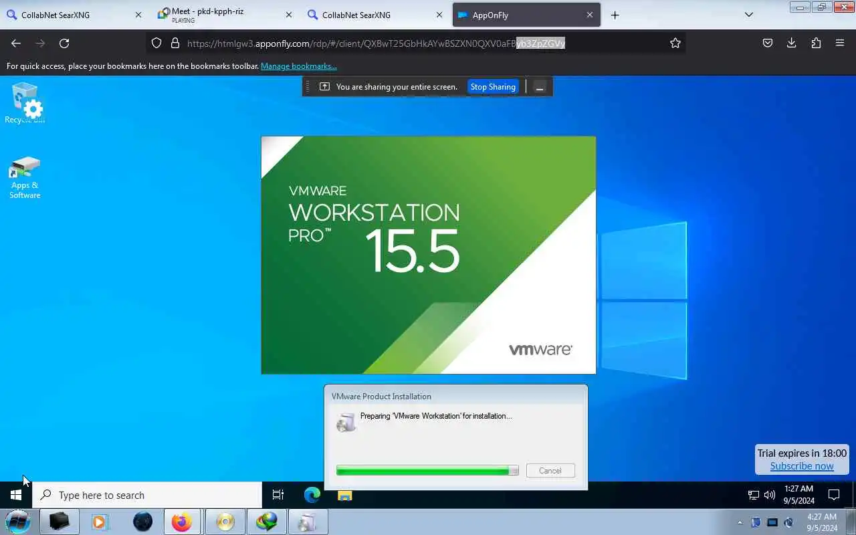Viewport: 856px width, 535px height.
Task: Open File Explorer in the remote taskbar
Action: tap(344, 496)
